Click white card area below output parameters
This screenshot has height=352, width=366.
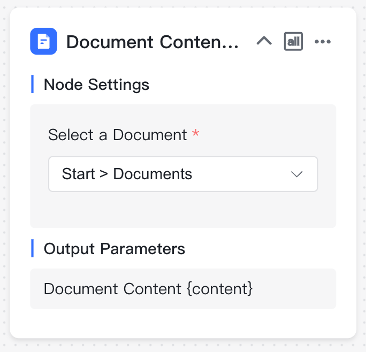(x=183, y=323)
